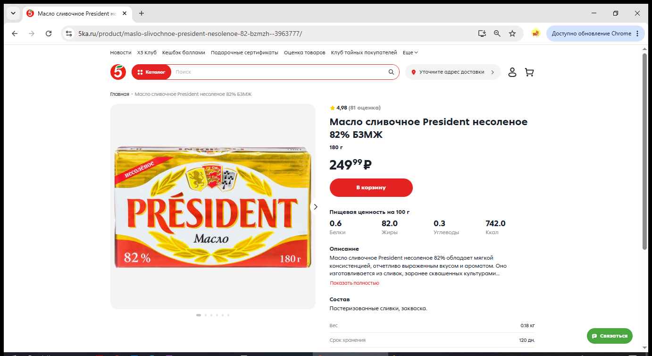This screenshot has width=652, height=356.
Task: Expand the Еще menu dropdown
Action: point(410,52)
